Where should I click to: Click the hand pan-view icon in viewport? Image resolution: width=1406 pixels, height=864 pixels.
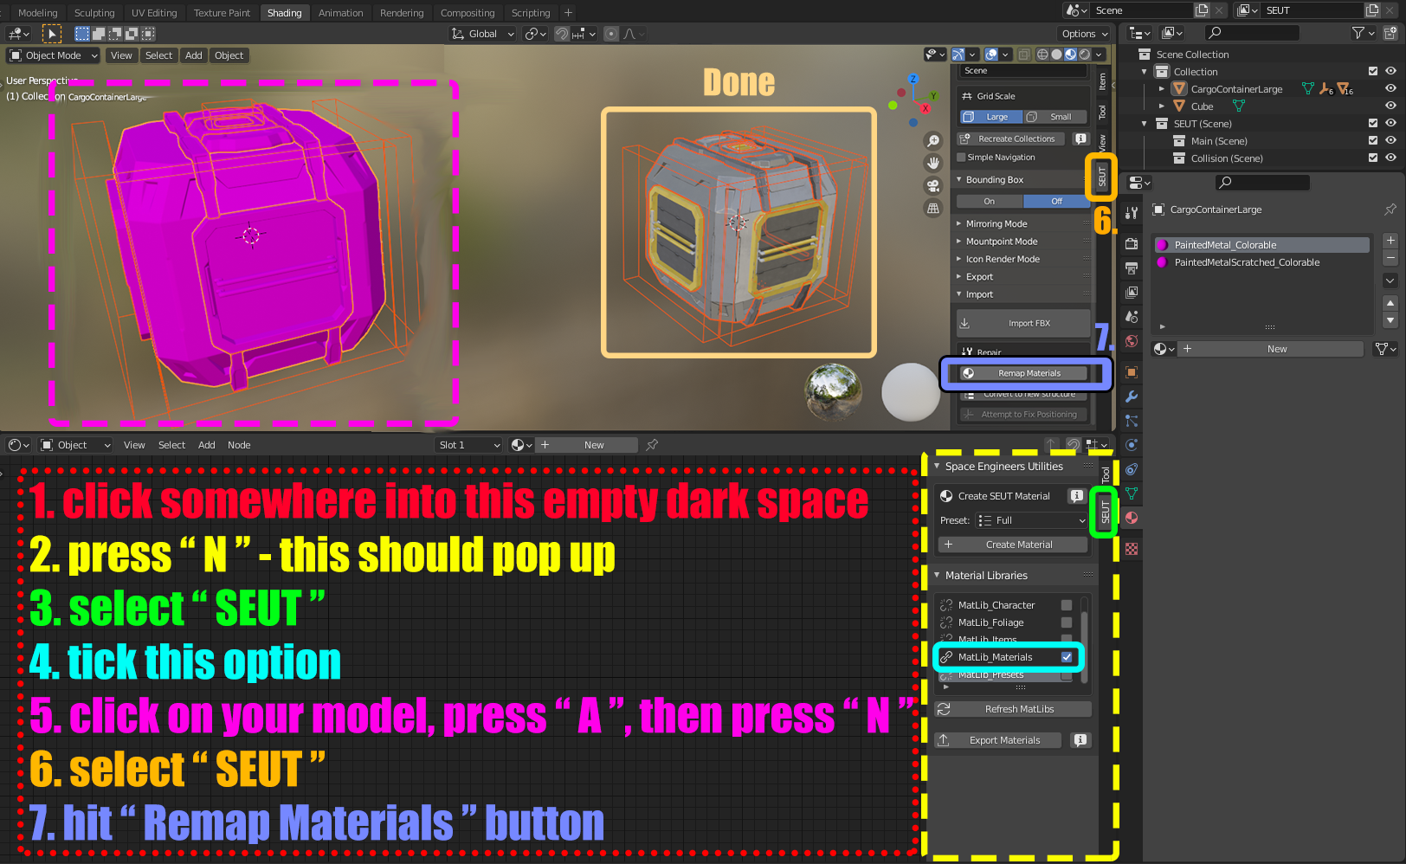point(933,163)
